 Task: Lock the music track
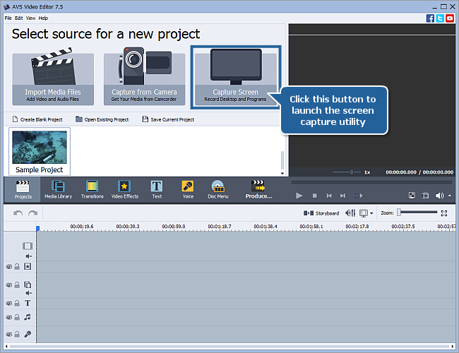[x=17, y=317]
